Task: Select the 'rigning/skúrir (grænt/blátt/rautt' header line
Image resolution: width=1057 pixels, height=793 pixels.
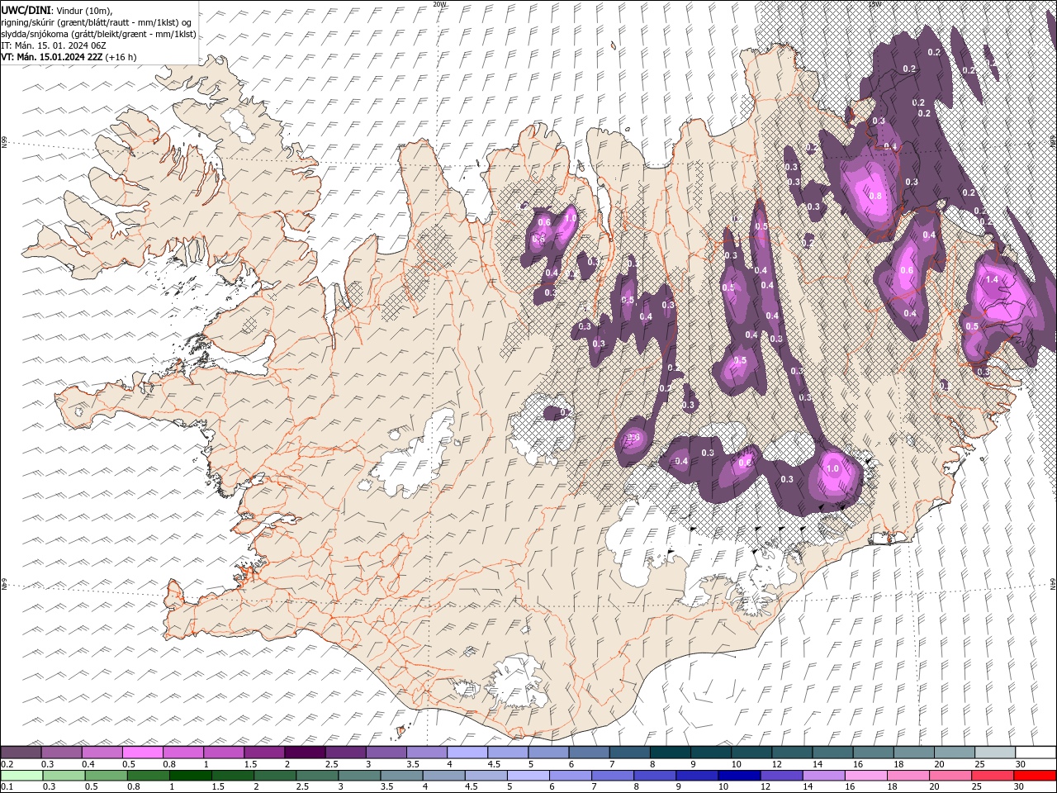Action: point(97,22)
